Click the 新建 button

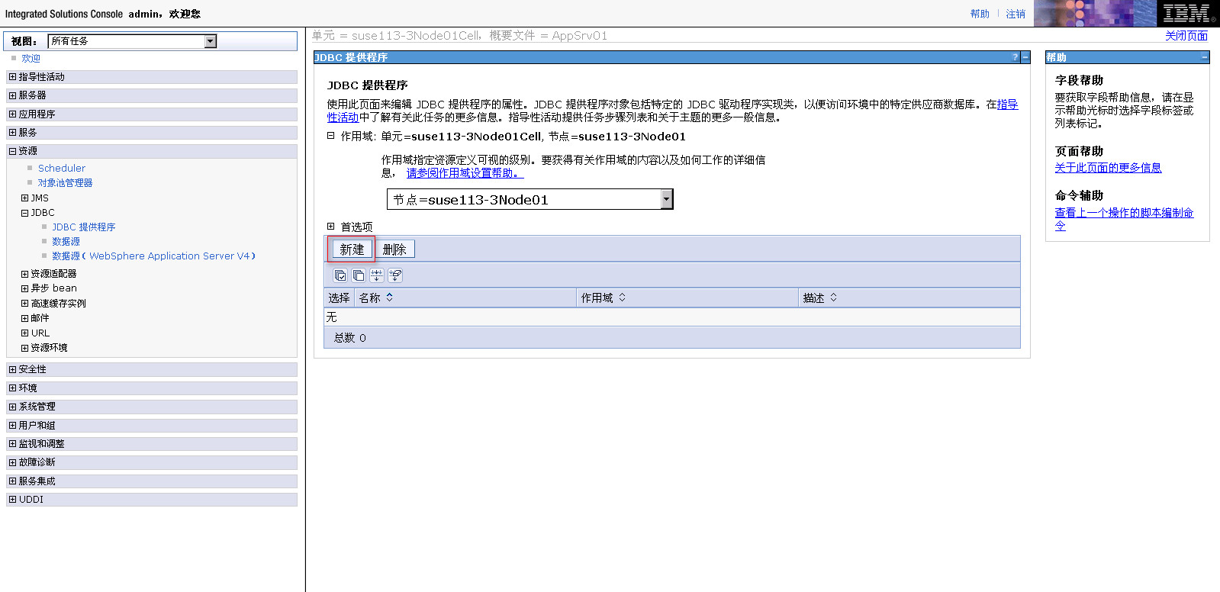pyautogui.click(x=352, y=249)
